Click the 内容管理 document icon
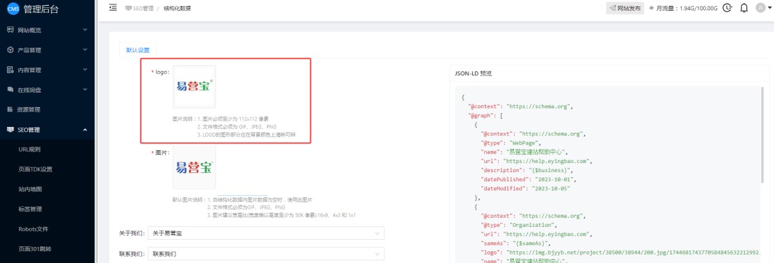The height and width of the screenshot is (263, 774). (10, 70)
